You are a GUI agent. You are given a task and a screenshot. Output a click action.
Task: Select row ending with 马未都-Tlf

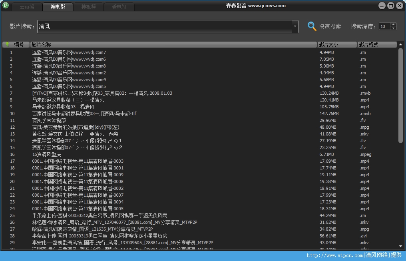[x=199, y=114]
